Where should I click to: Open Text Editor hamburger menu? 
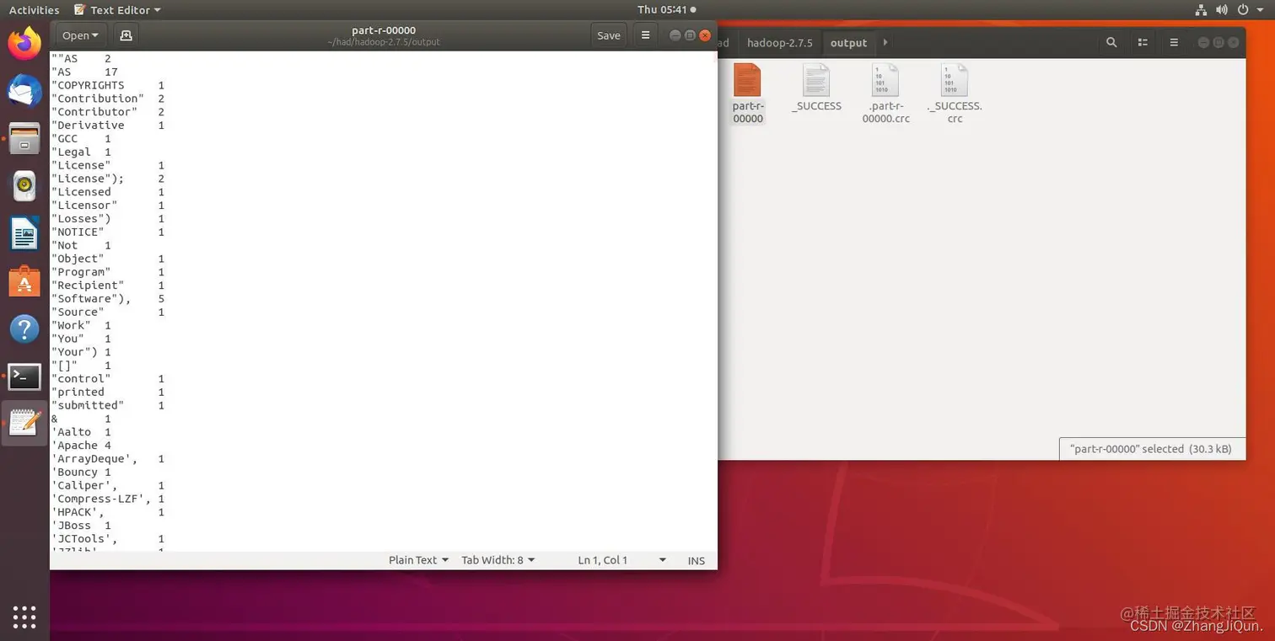point(645,35)
